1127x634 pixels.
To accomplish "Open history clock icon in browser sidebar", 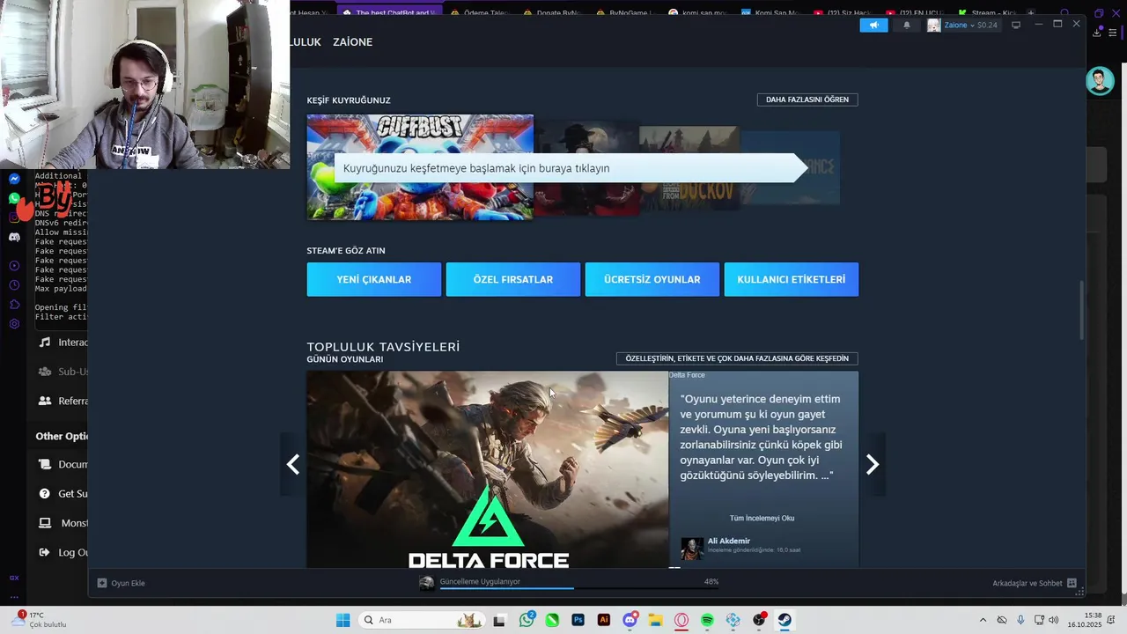I will click(14, 285).
